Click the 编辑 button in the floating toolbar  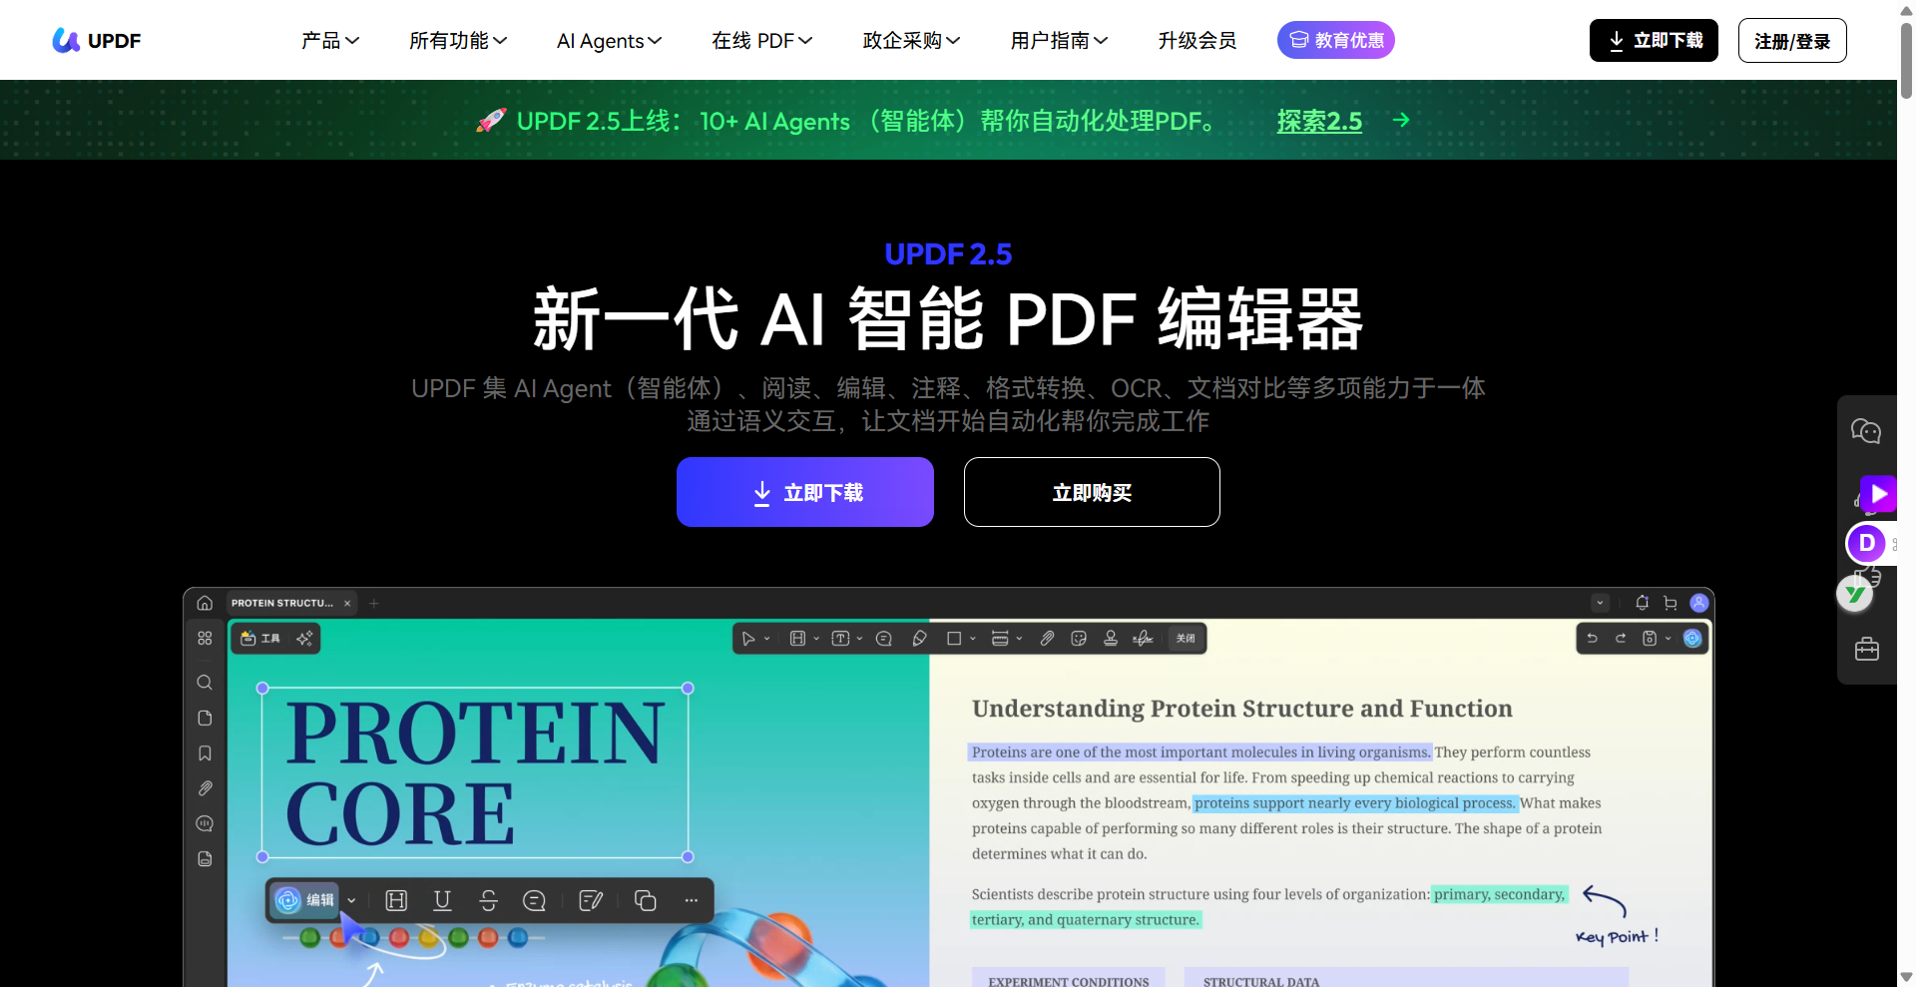(305, 900)
